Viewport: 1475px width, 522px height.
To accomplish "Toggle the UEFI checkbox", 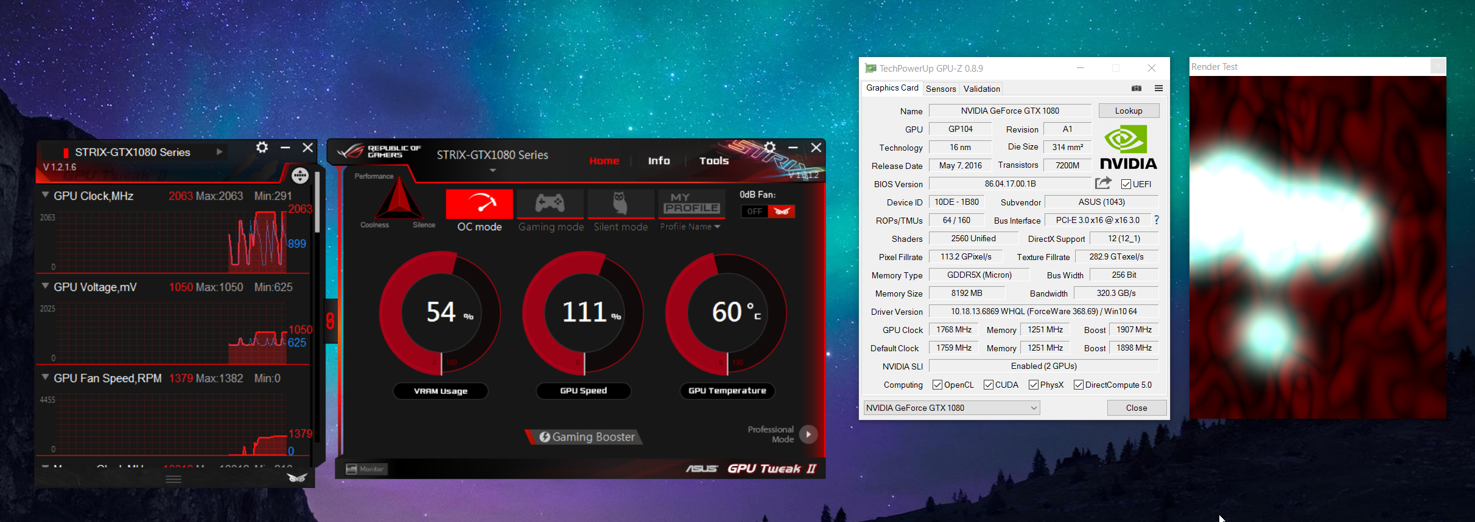I will (x=1126, y=184).
